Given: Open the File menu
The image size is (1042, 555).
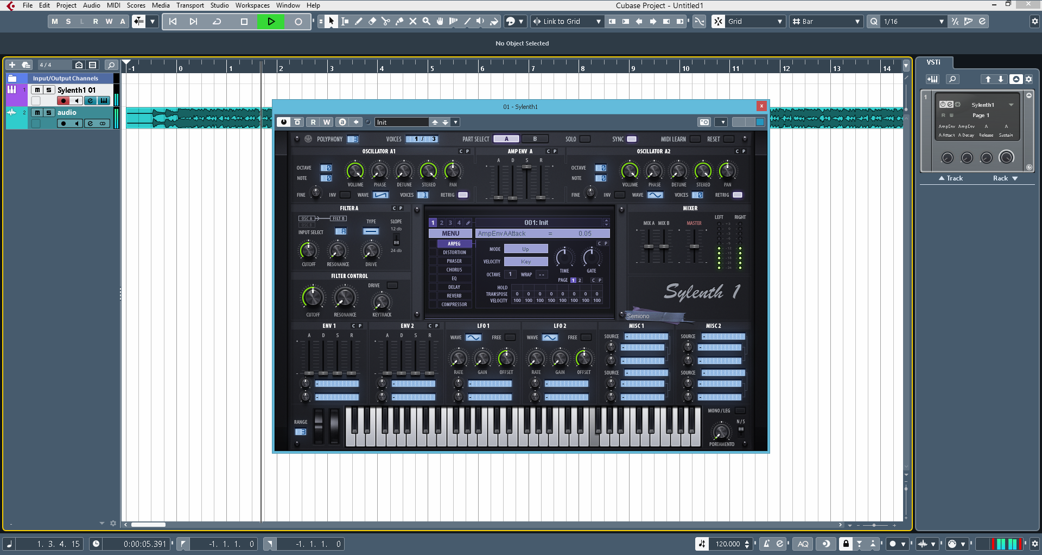Looking at the screenshot, I should coord(28,5).
